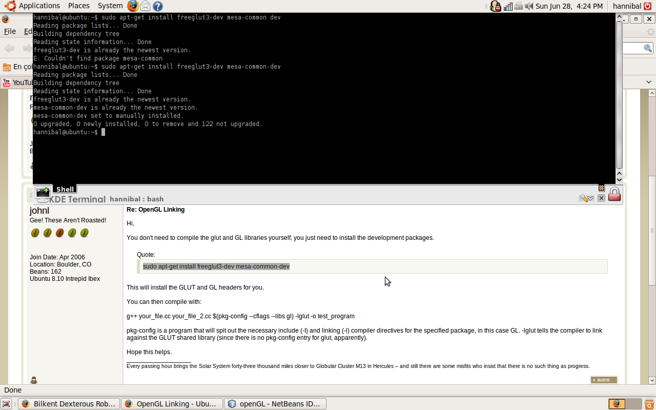Screen dimensions: 656x410
Task: Open the Places menu
Action: tap(78, 6)
